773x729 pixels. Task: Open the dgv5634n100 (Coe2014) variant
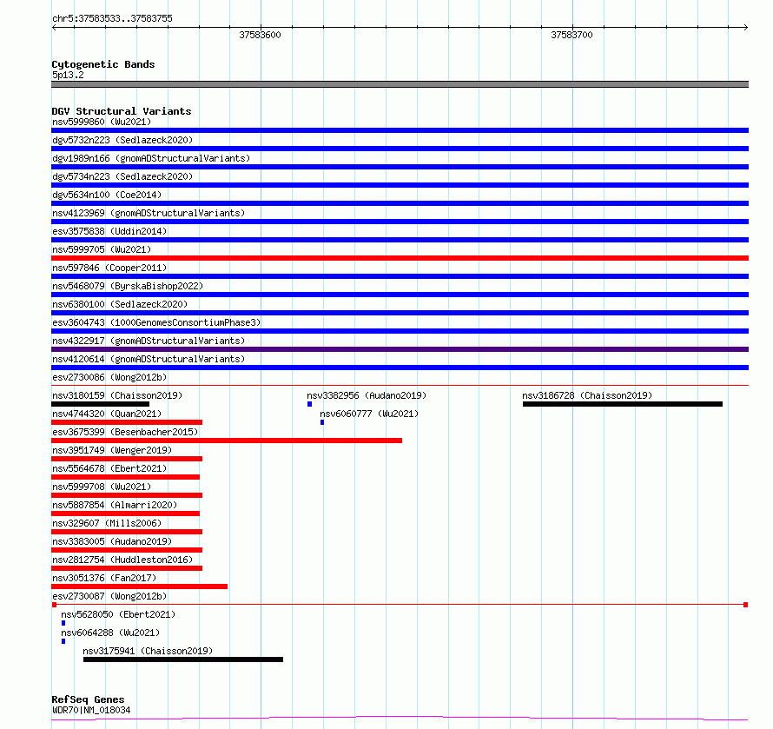tap(107, 195)
